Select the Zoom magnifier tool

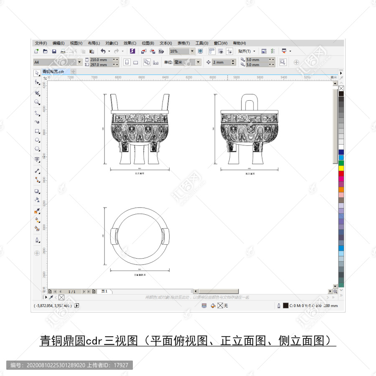click(x=37, y=102)
